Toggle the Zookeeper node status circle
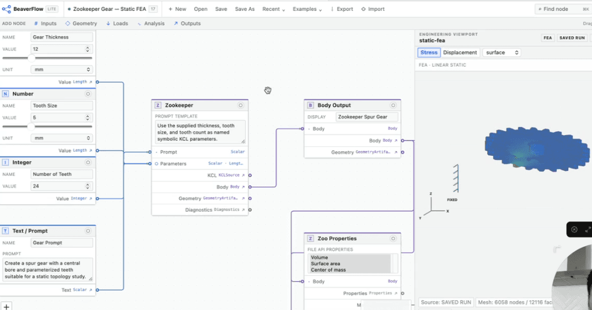 241,106
